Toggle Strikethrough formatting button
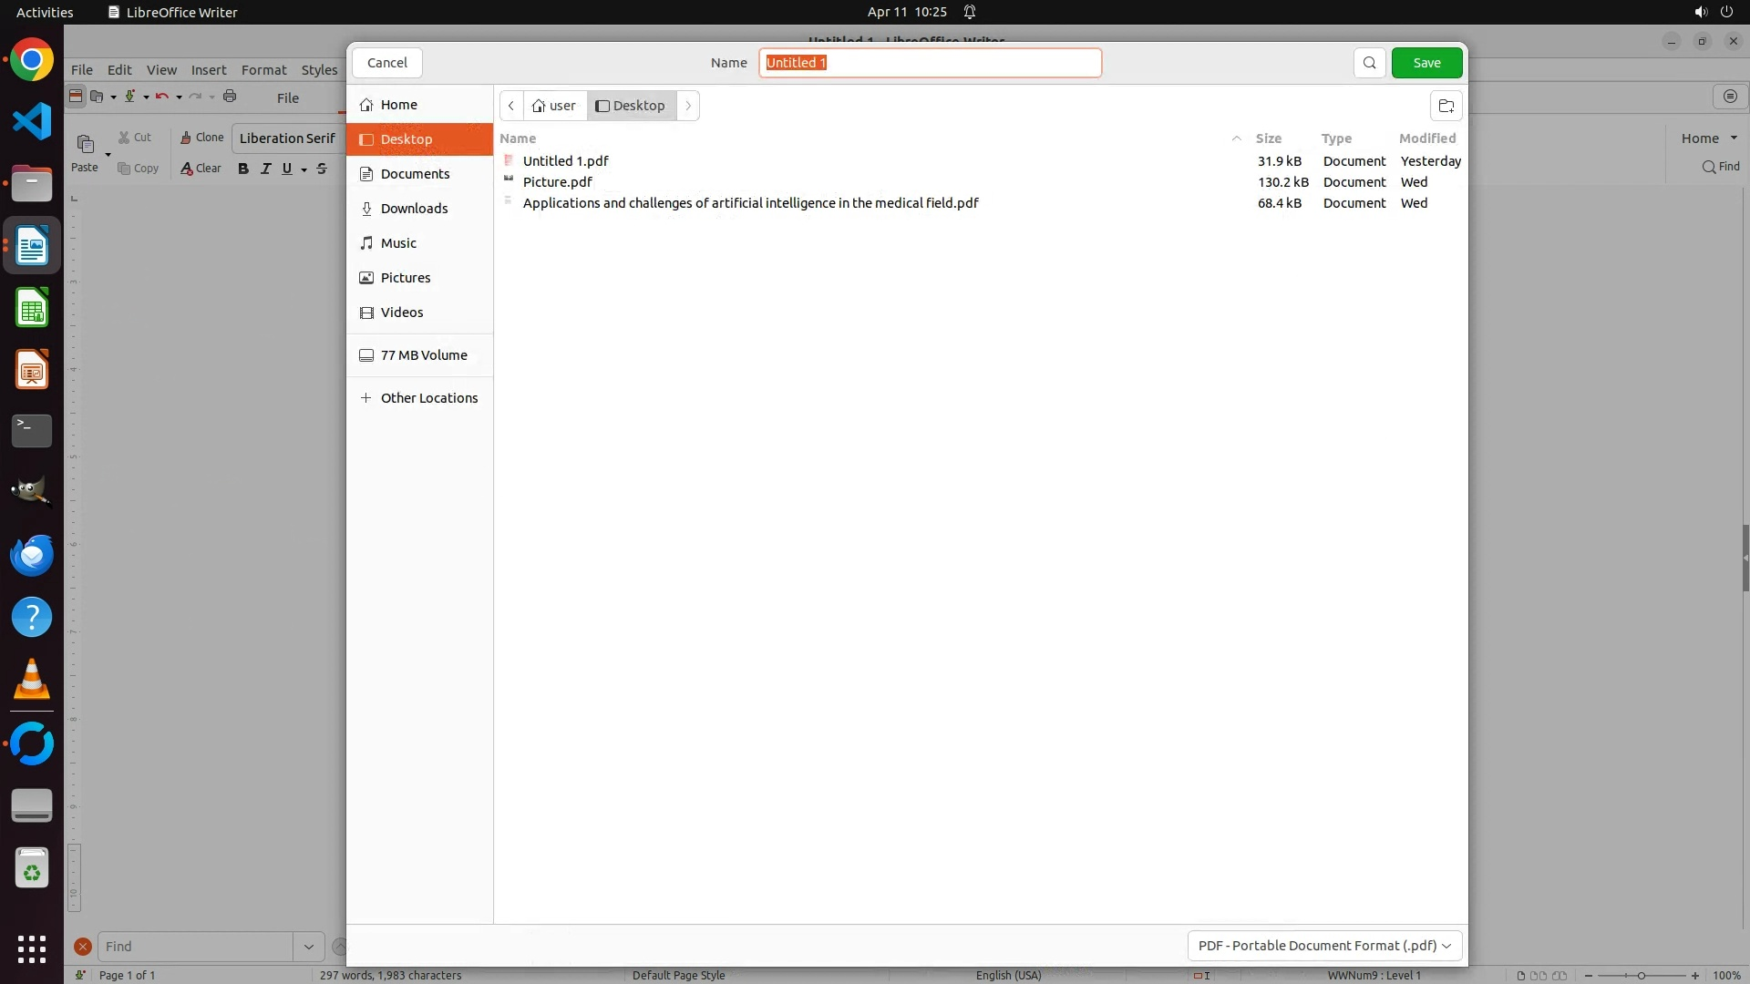1750x984 pixels. pos(322,169)
